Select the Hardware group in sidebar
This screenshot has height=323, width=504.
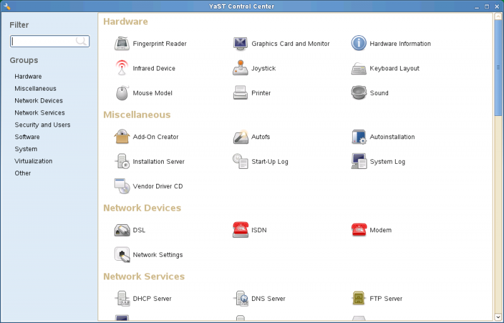[28, 76]
